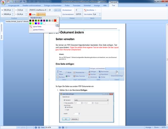Expand the font name dropdown ArialNarrow
168x129 pixels.
tap(47, 10)
